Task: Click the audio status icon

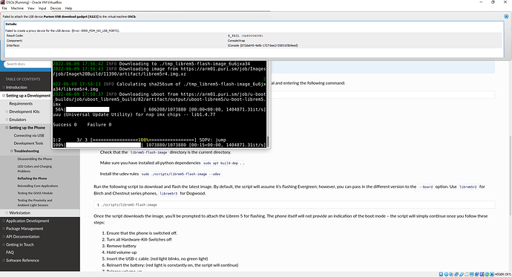Action: (x=451, y=274)
